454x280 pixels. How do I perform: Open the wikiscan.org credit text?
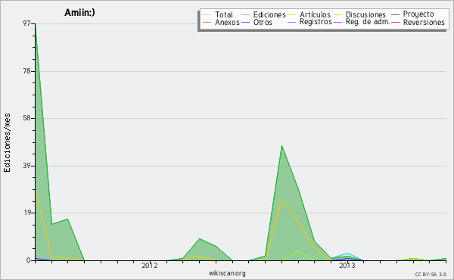[227, 273]
